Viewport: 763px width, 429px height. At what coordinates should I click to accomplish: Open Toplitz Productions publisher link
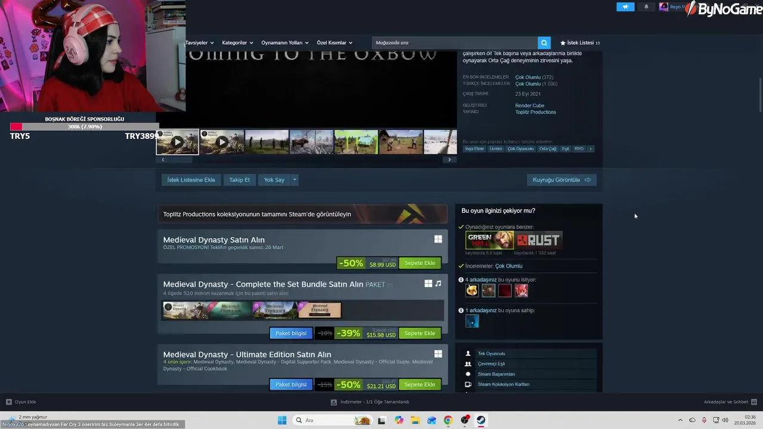[x=536, y=112]
